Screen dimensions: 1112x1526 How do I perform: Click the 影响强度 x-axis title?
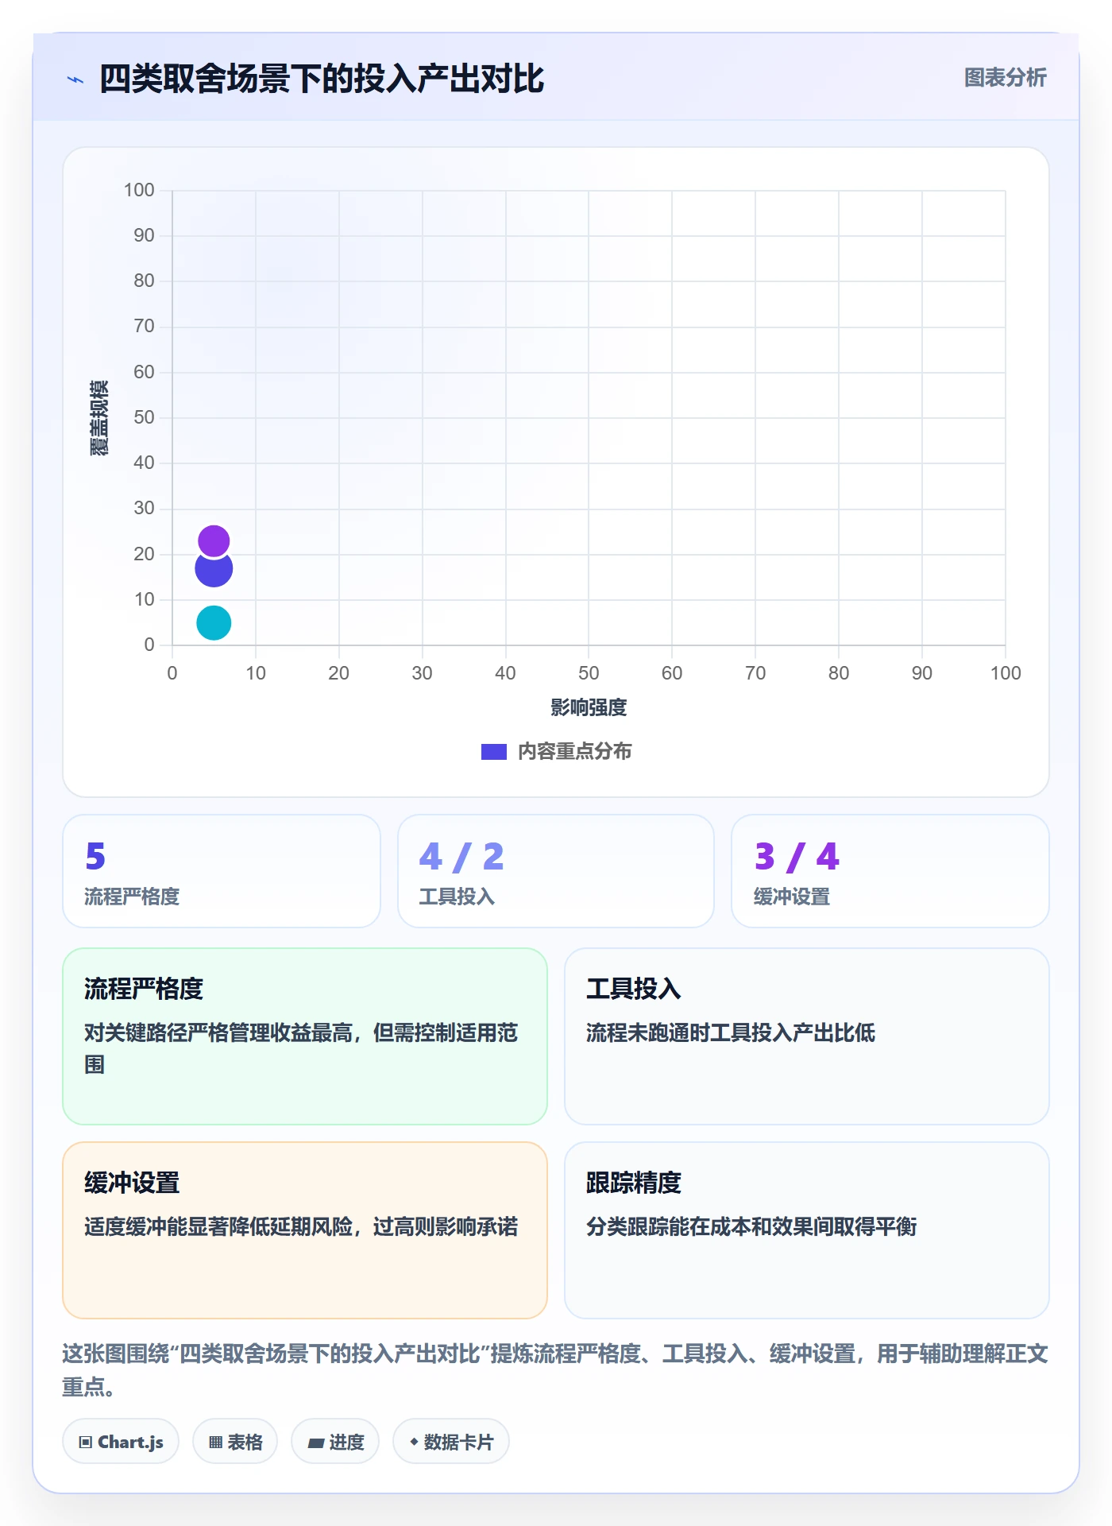[589, 707]
